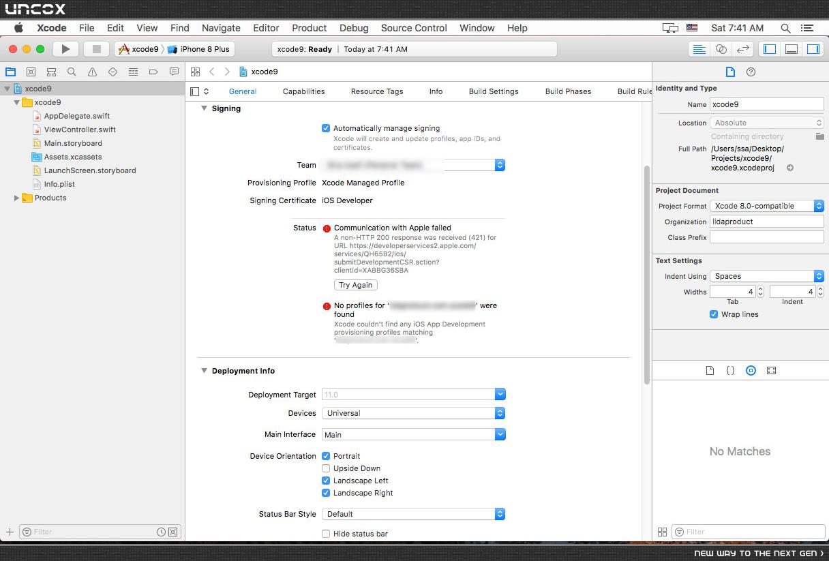This screenshot has height=561, width=829.
Task: Go forward in editor history
Action: click(x=227, y=72)
